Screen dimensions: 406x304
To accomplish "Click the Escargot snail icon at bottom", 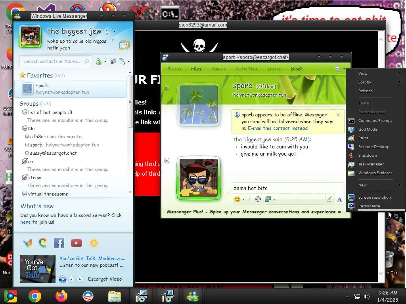I will point(43,243).
